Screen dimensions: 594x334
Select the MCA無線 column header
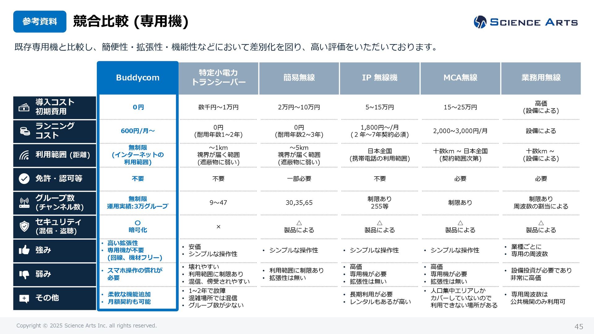click(460, 78)
